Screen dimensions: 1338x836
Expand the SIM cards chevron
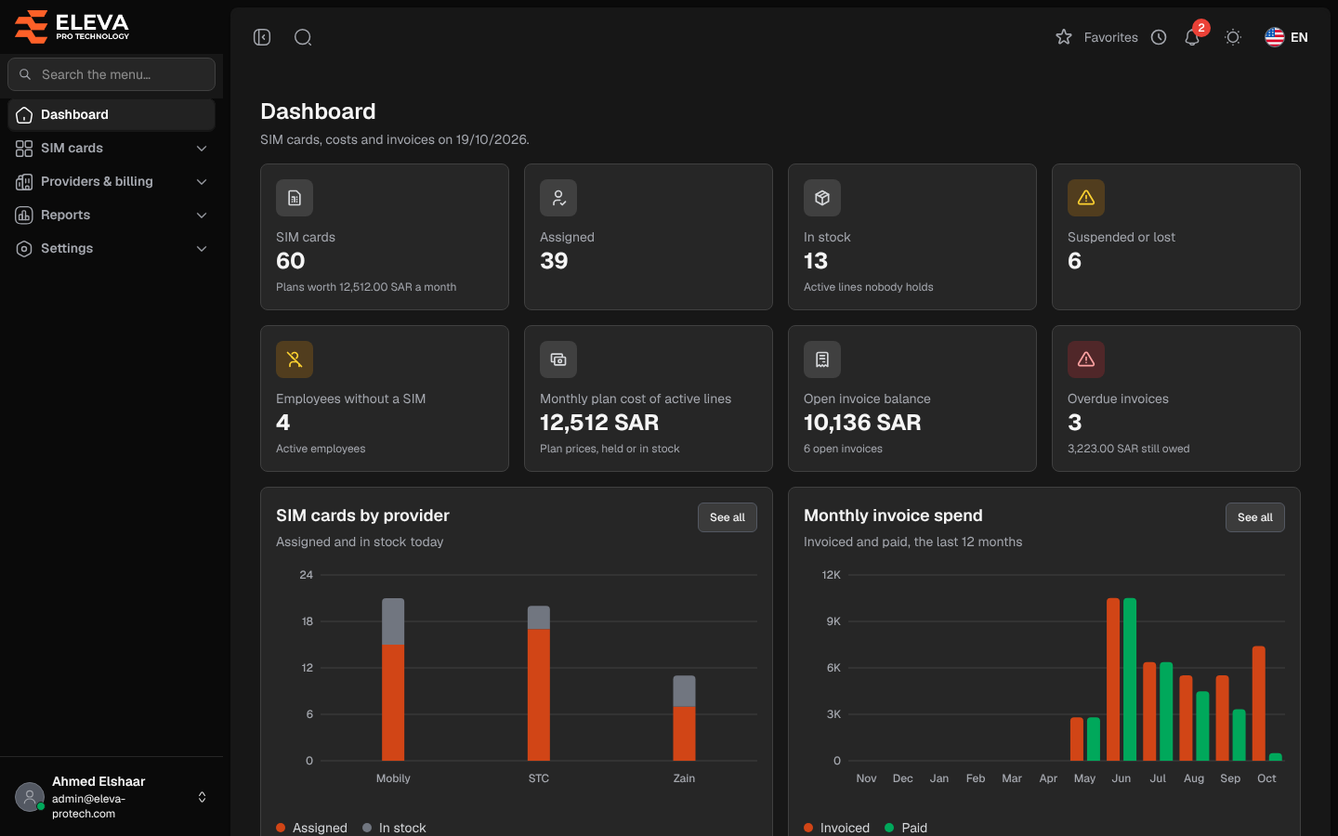click(x=202, y=149)
